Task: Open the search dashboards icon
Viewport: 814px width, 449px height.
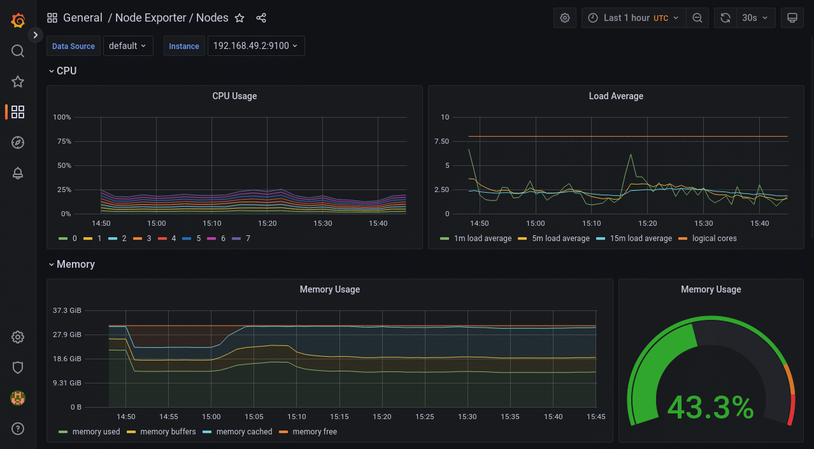Action: (18, 51)
